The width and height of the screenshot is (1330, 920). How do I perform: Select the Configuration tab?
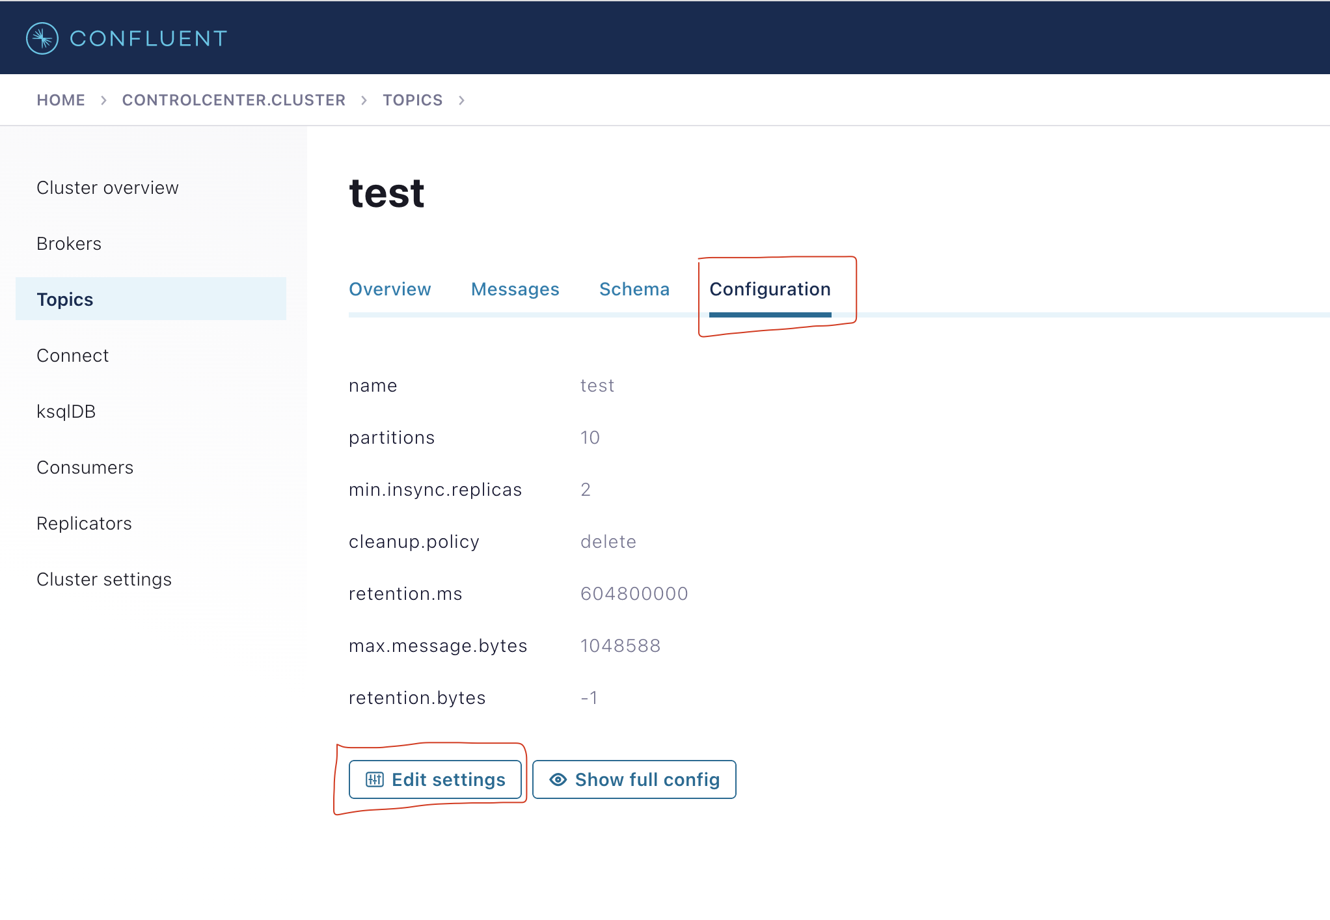(x=770, y=289)
